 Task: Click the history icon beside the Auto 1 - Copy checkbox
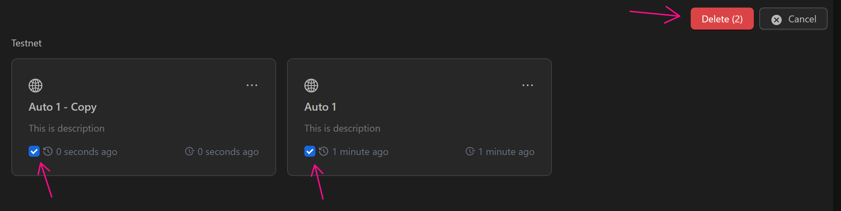coord(48,151)
